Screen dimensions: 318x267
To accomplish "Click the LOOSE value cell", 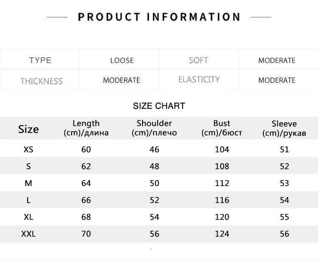I will click(122, 60).
